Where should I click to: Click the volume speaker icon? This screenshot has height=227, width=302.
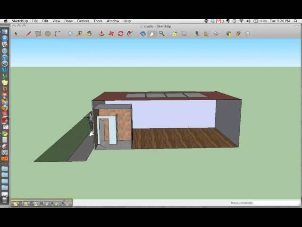[x=248, y=21]
